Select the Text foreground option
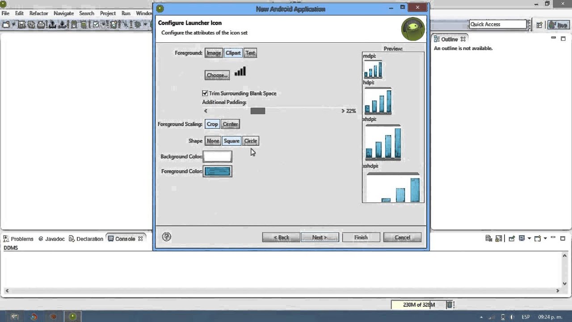Image resolution: width=572 pixels, height=322 pixels. click(x=250, y=53)
